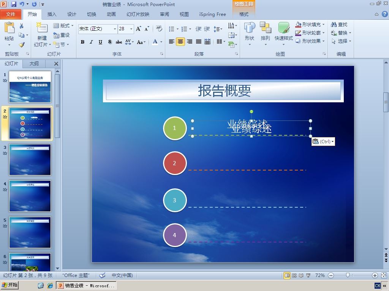The height and width of the screenshot is (291, 389).
Task: Click the Paste clipboard icon
Action: [x=9, y=28]
